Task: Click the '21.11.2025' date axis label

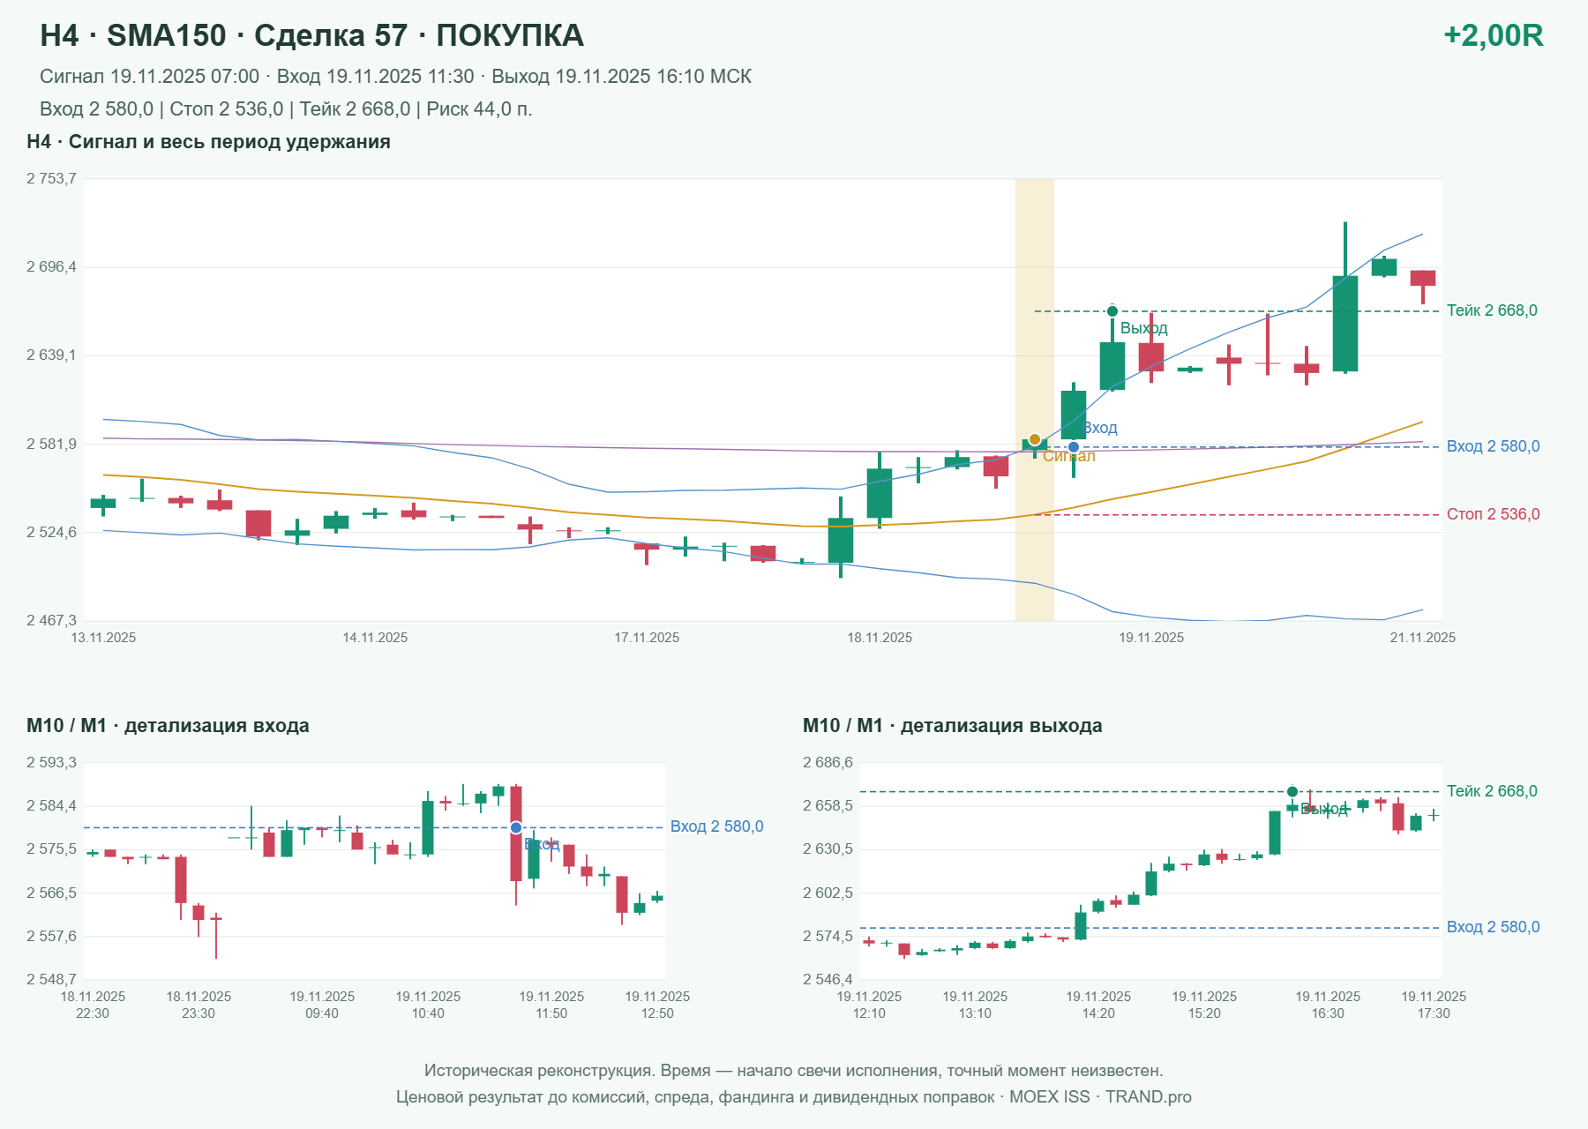Action: click(x=1423, y=638)
